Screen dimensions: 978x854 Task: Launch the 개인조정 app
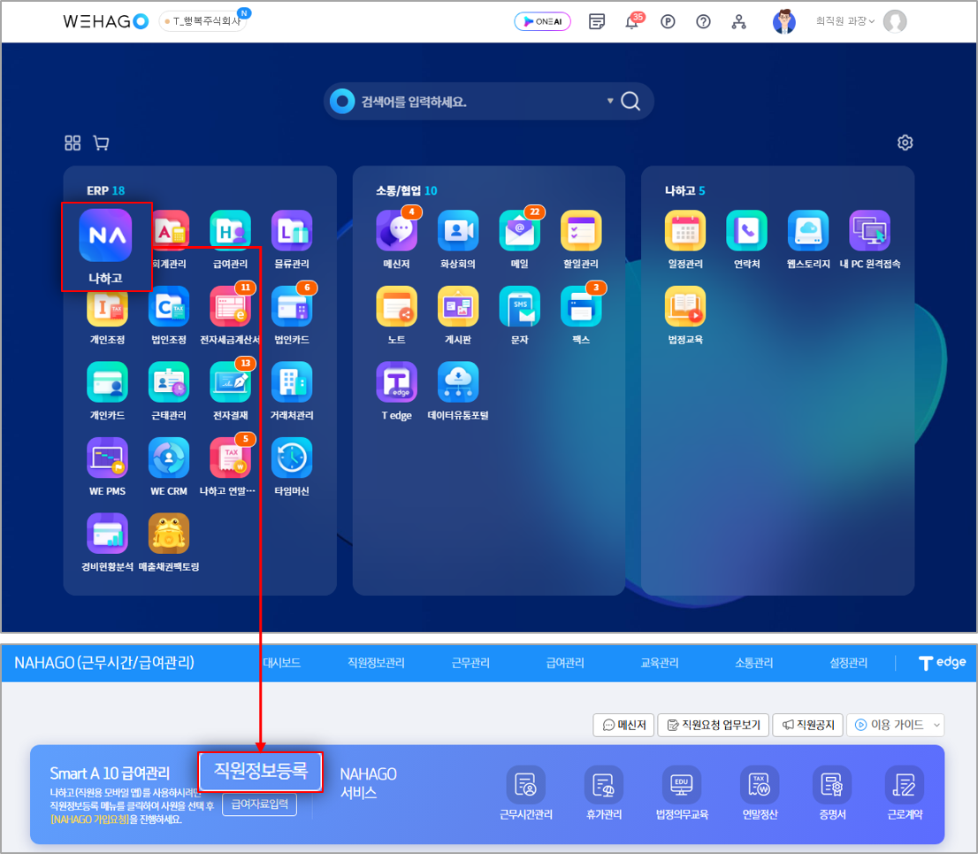[x=107, y=306]
